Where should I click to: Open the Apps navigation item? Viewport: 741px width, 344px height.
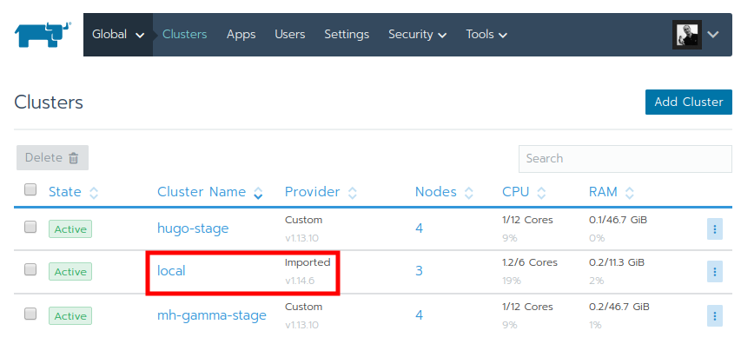pyautogui.click(x=241, y=35)
